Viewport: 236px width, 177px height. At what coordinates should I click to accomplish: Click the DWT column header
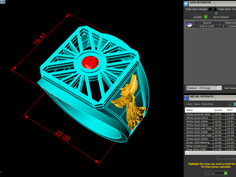[231, 110]
